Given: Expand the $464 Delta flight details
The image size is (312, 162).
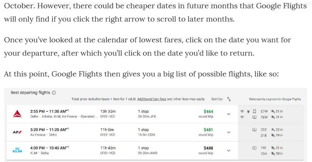Looking at the screenshot, I should pos(229,114).
